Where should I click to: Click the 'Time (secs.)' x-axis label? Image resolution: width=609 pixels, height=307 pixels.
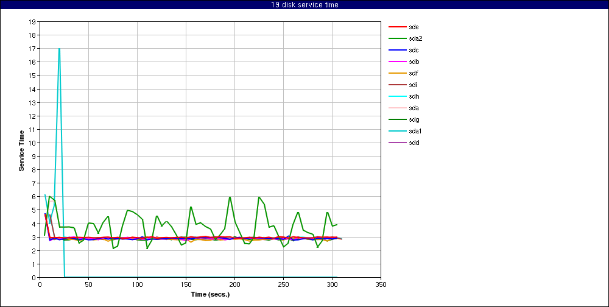pyautogui.click(x=210, y=294)
